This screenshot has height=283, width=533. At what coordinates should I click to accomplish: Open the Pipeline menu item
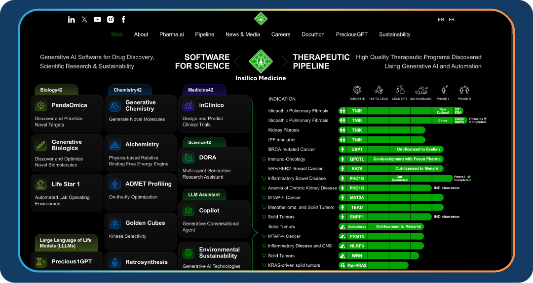click(205, 34)
